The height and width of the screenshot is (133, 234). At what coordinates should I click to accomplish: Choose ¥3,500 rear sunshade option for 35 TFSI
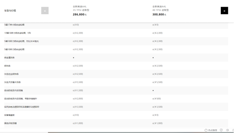[x=78, y=107]
